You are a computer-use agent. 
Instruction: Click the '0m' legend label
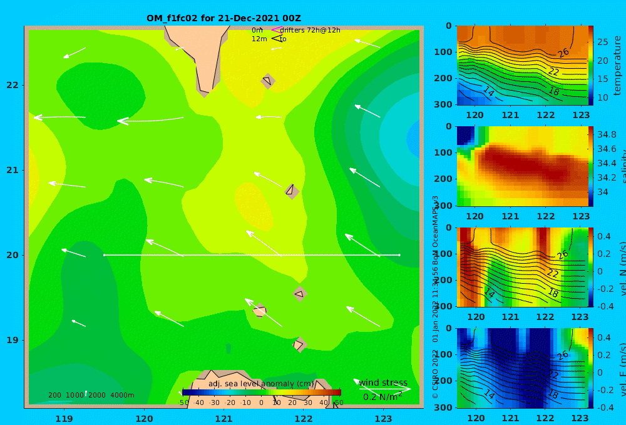point(257,30)
